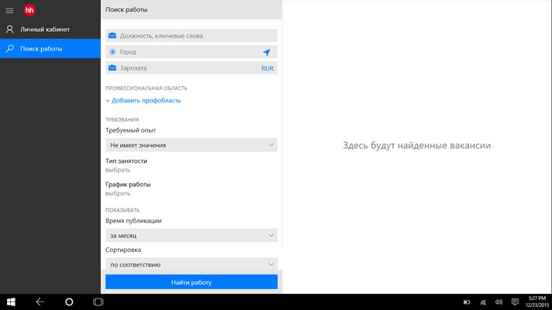Open the notification center icon
This screenshot has width=552, height=310.
[513, 301]
